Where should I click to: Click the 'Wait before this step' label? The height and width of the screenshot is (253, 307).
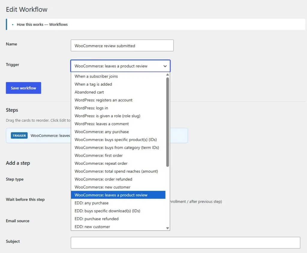coord(25,199)
